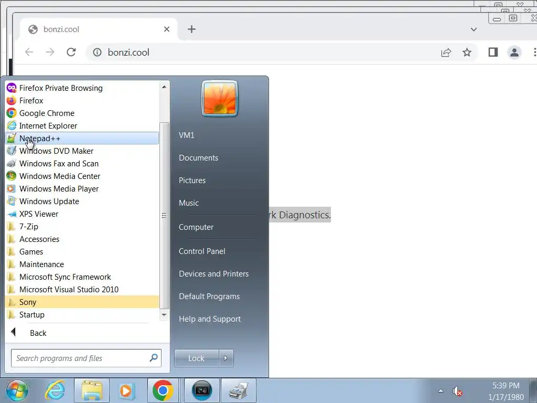Open Windows Update
This screenshot has height=403, width=537.
click(x=82, y=201)
